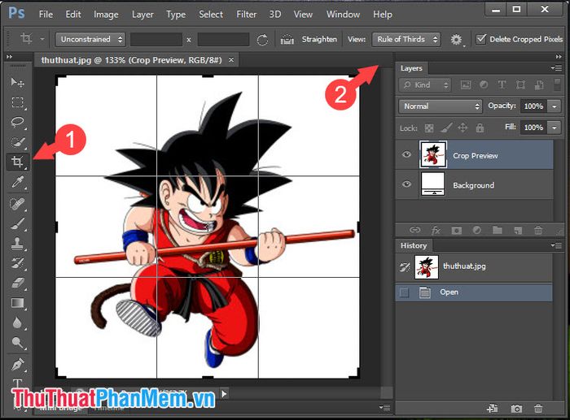Close the thuthuat.jpg document tab
The height and width of the screenshot is (420, 570).
231,60
